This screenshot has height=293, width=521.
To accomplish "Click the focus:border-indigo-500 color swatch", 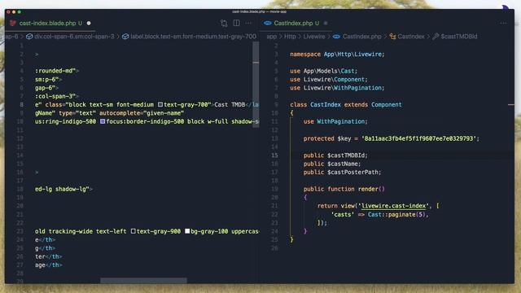I will (x=103, y=121).
